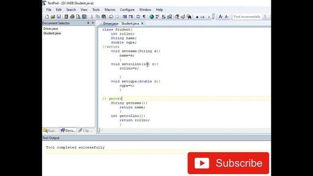The image size is (313, 176).
Task: Open Print Preview from the toolbar
Action: click(78, 17)
